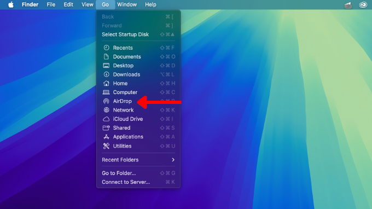
Task: Expand the Recent Folders submenu arrow
Action: pos(173,160)
